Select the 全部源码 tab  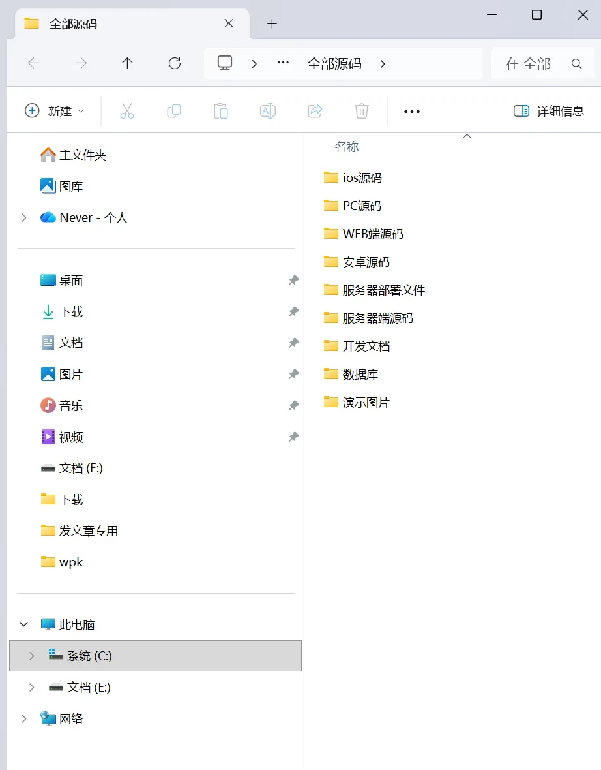pyautogui.click(x=132, y=23)
